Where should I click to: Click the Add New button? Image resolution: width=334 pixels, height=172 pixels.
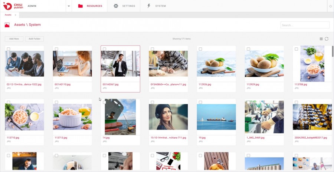point(14,39)
